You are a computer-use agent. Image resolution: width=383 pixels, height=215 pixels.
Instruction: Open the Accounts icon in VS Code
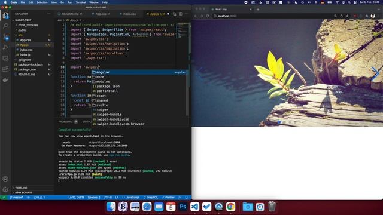(x=5, y=179)
